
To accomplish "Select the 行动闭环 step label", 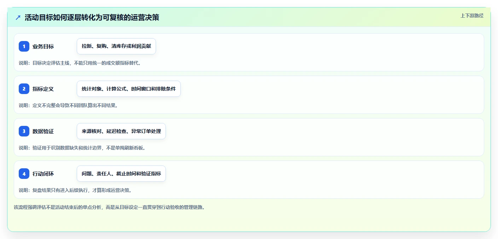I will click(x=43, y=174).
